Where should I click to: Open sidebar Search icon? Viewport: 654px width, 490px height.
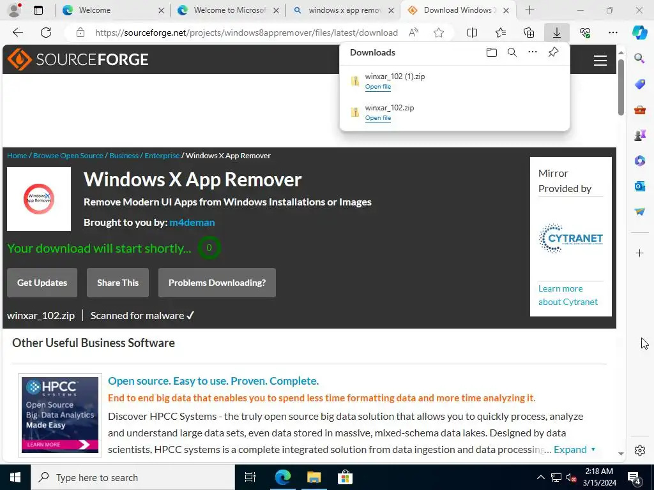639,58
